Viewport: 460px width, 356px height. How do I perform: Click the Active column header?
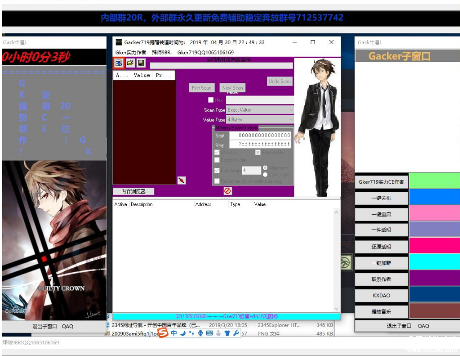click(120, 204)
